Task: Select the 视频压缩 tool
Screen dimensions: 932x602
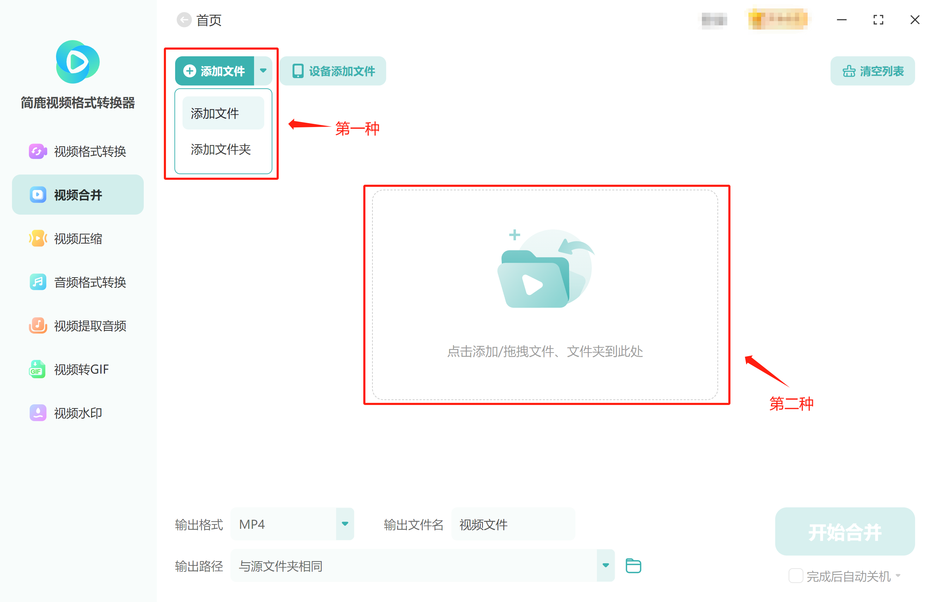Action: tap(78, 239)
